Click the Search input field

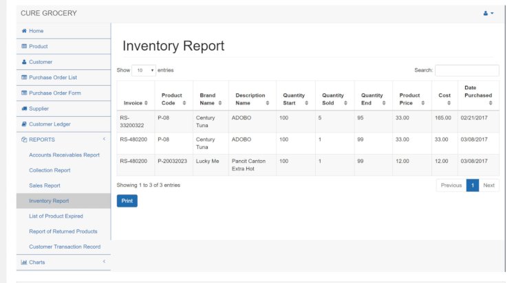467,70
